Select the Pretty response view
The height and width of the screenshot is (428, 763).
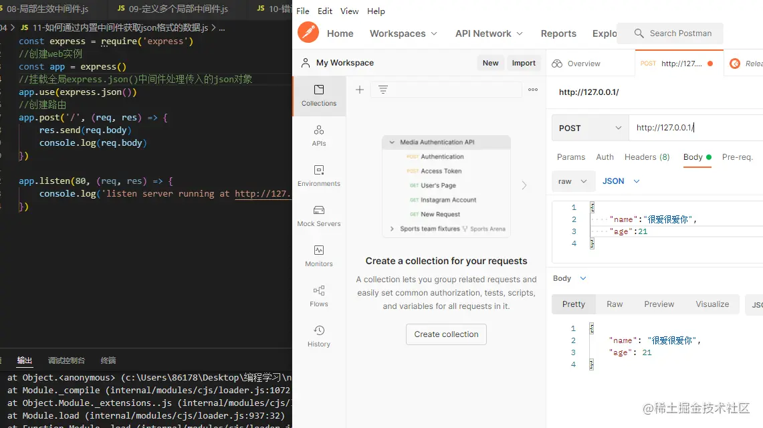pyautogui.click(x=573, y=304)
